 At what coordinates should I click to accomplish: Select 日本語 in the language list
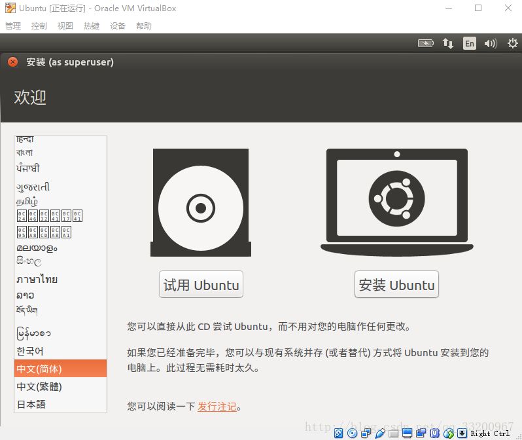pyautogui.click(x=60, y=404)
